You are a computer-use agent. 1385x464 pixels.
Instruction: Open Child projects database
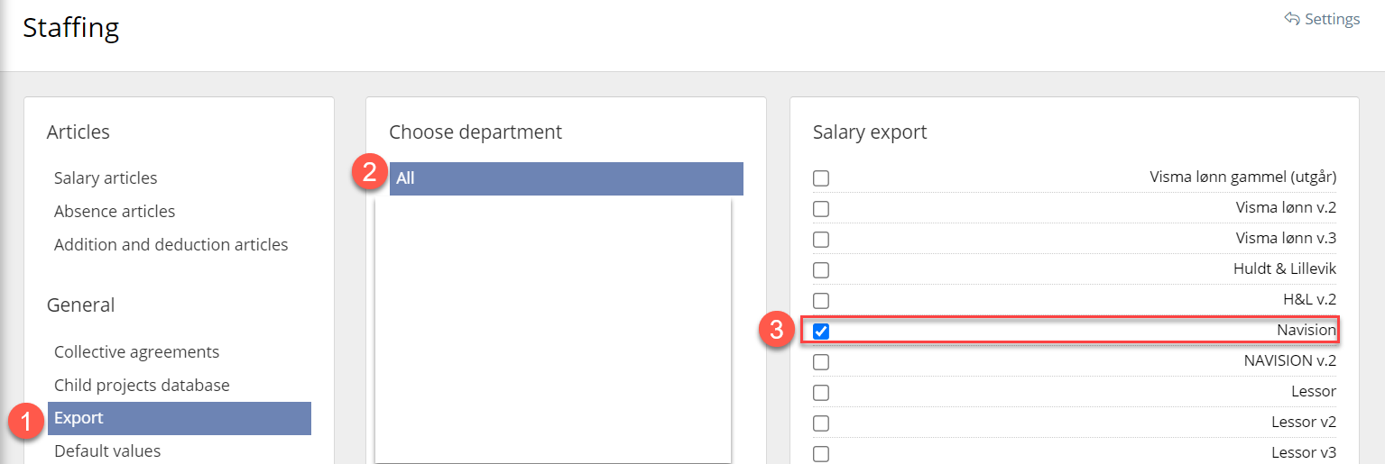142,386
